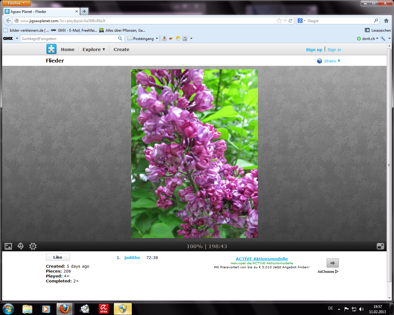The height and width of the screenshot is (315, 394).
Task: Open the Firefox application menu
Action: [16, 3]
